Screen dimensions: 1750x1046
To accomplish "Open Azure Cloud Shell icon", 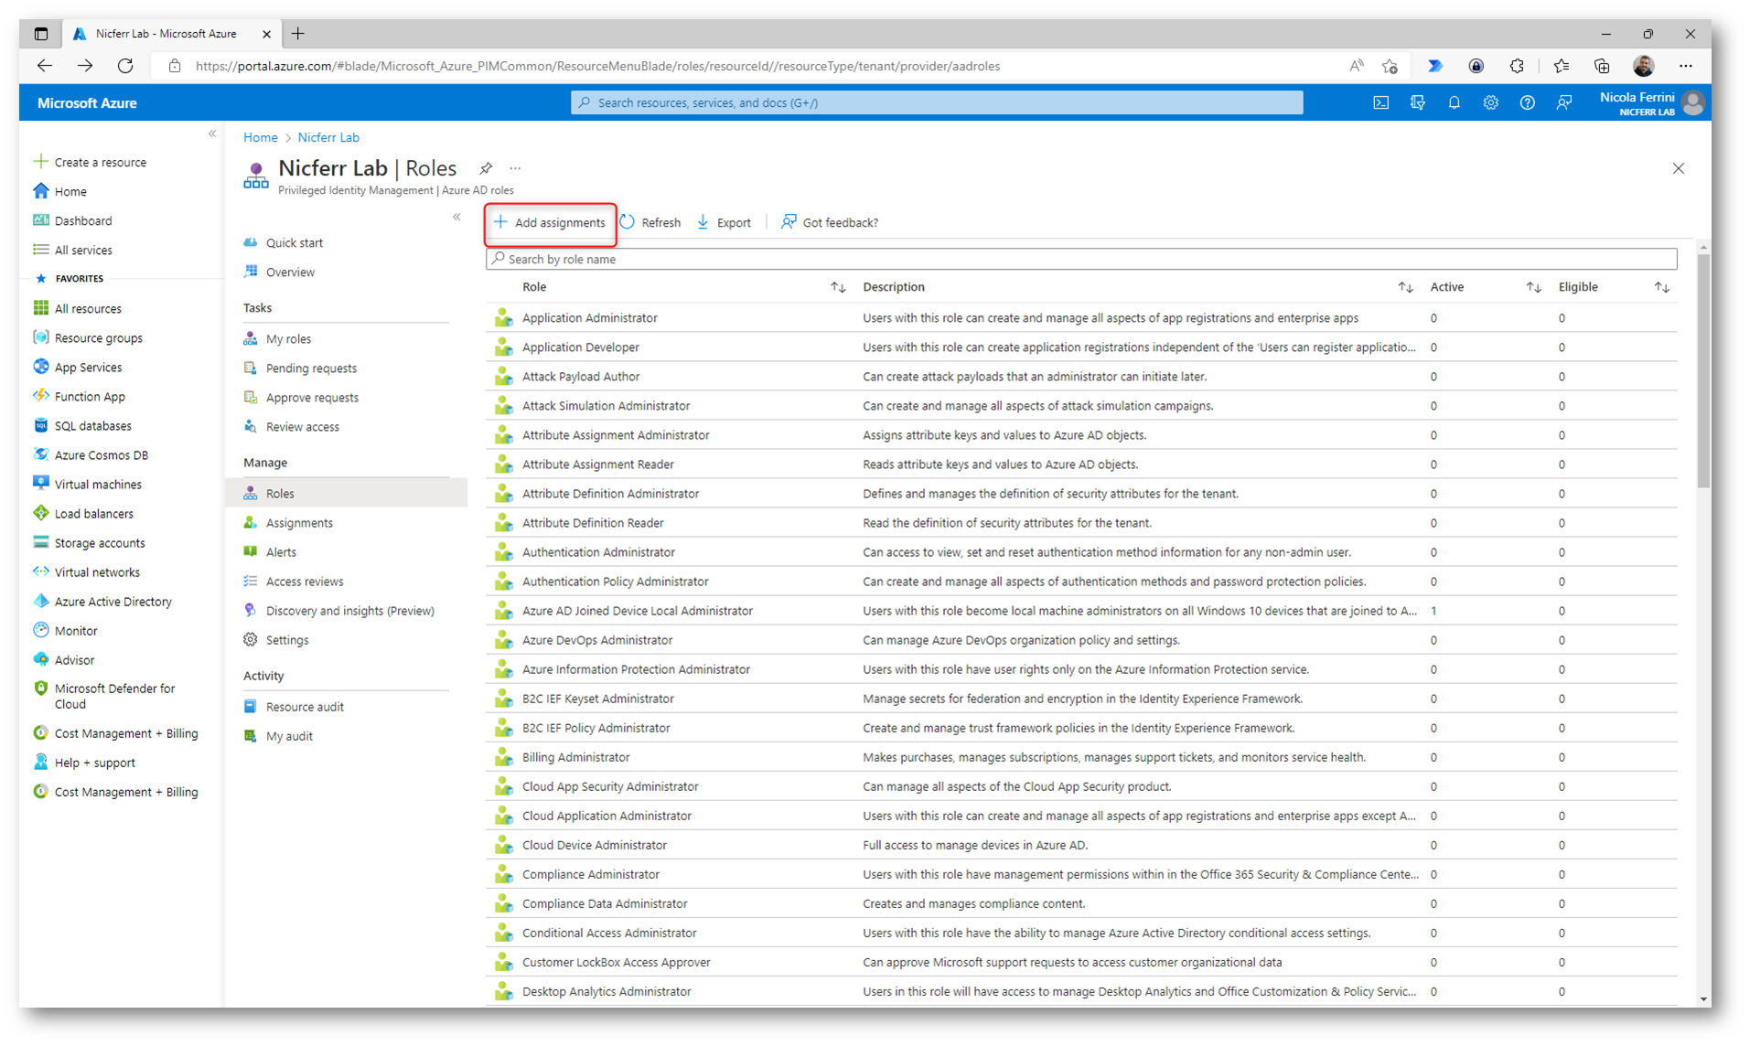I will pyautogui.click(x=1380, y=103).
